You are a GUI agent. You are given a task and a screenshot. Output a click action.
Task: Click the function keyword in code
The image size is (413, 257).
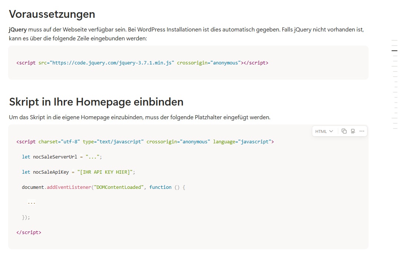(160, 187)
